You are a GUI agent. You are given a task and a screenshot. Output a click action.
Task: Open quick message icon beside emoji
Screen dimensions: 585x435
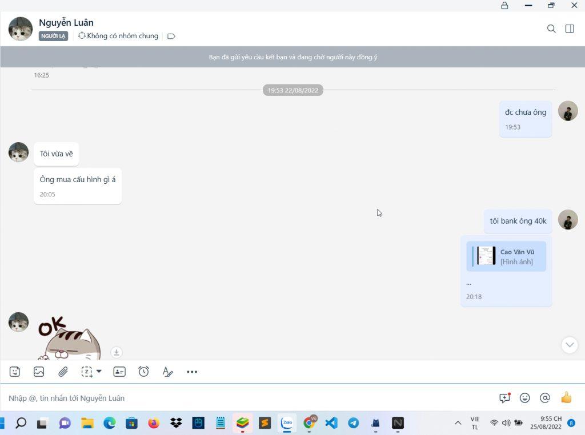tap(504, 398)
